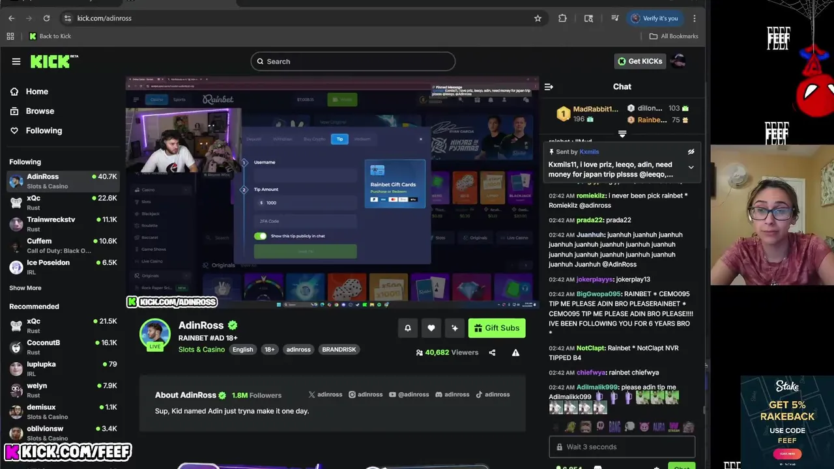834x469 pixels.
Task: Open media controls in browser toolbar
Action: tap(614, 18)
